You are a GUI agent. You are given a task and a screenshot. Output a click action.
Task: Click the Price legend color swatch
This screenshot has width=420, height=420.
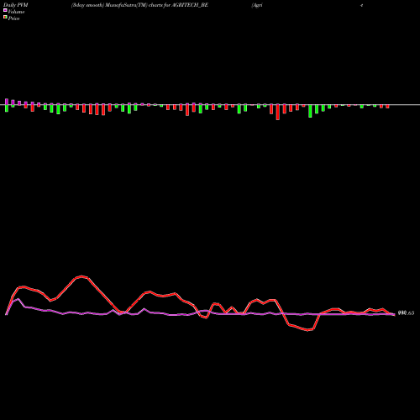[x=5, y=18]
